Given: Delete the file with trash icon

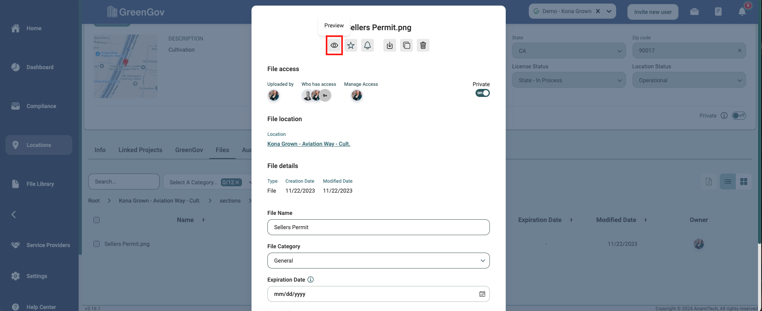Looking at the screenshot, I should (423, 45).
